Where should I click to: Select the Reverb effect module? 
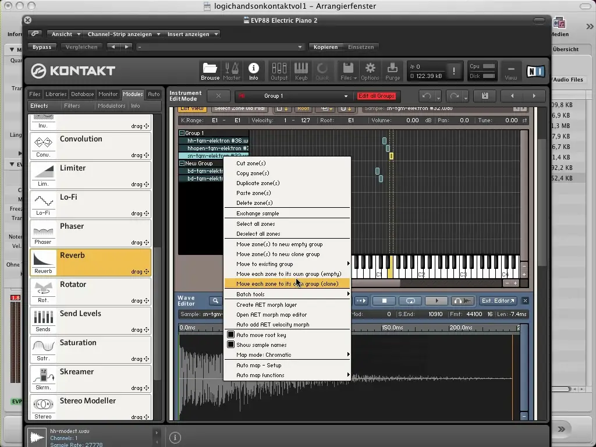pos(90,262)
